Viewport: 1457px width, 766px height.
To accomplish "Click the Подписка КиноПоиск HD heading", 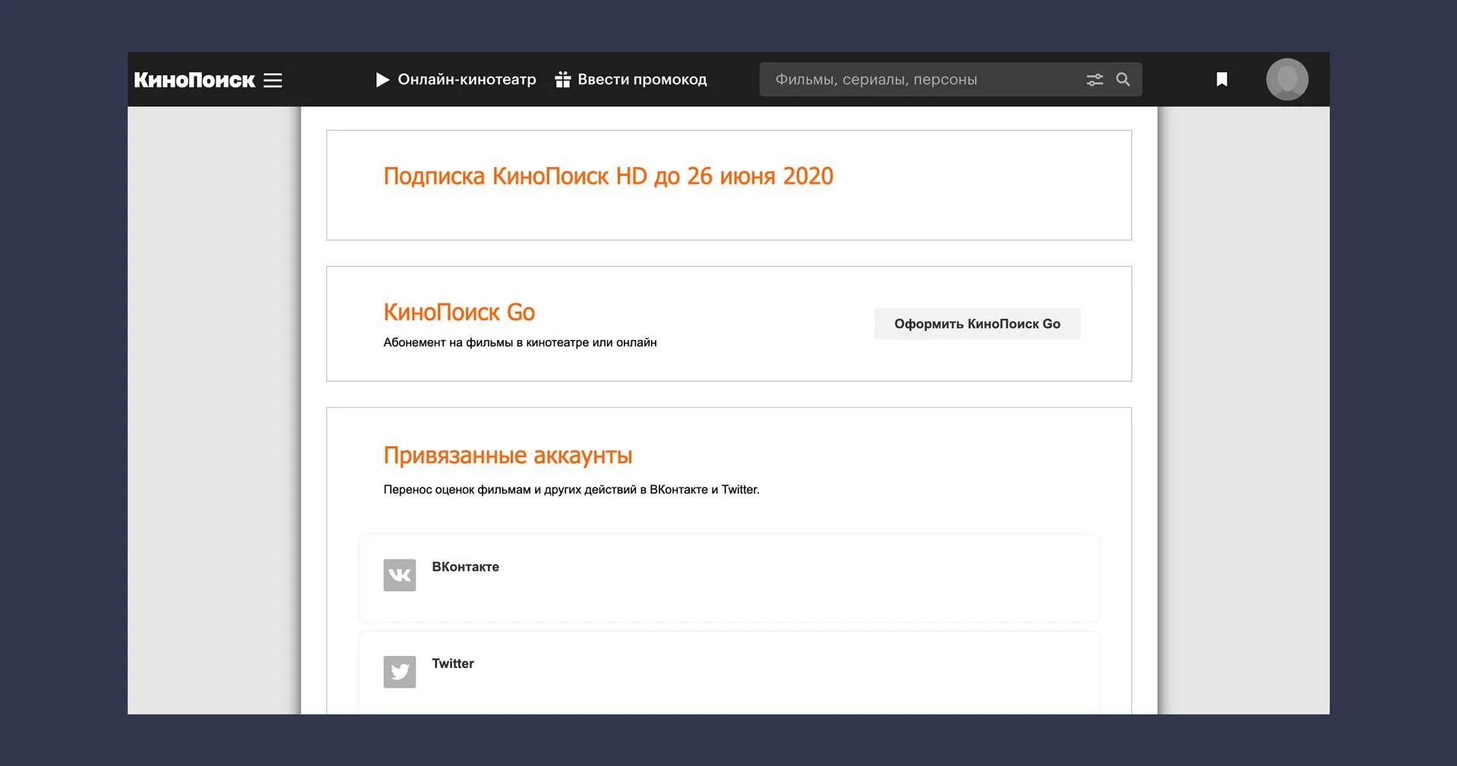I will tap(609, 176).
